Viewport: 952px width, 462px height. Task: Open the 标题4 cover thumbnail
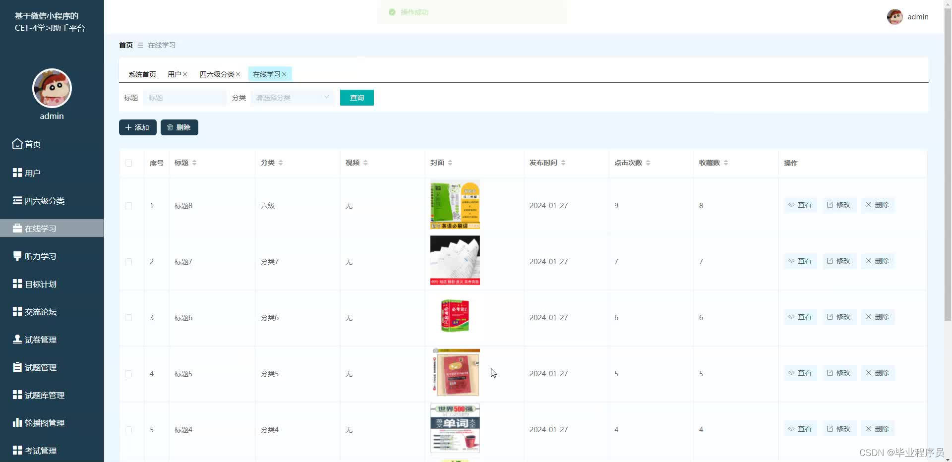coord(455,428)
